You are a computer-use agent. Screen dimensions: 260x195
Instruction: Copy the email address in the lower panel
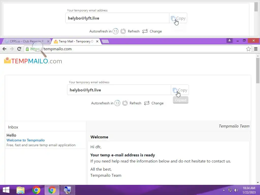[180, 90]
